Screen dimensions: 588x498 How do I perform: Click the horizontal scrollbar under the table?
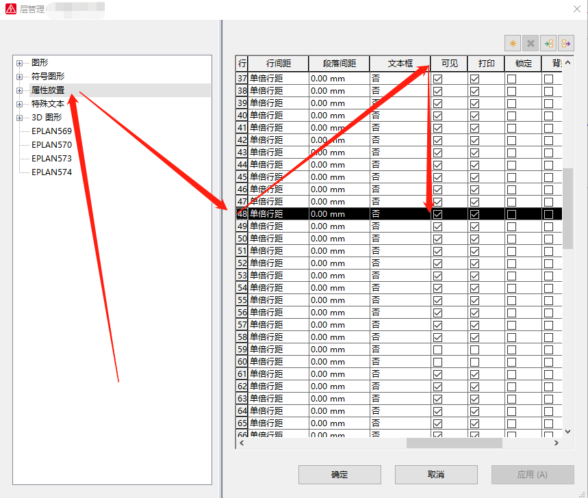pos(454,443)
